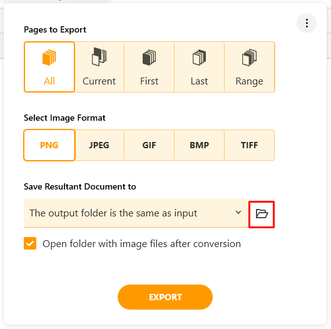Pick the First page export icon
The height and width of the screenshot is (329, 331).
(150, 58)
